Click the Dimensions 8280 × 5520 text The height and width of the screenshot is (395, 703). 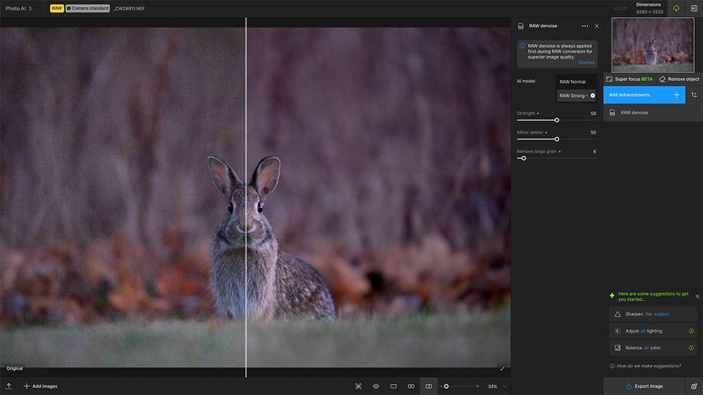[649, 8]
